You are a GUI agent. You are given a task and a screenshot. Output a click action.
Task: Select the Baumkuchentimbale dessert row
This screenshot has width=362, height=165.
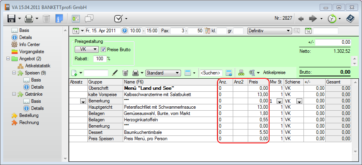coord(170,133)
